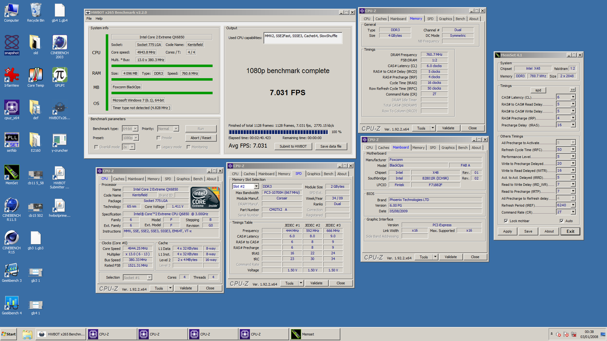Open the gb4 1.gb4 file icon
607x341 pixels.
pyautogui.click(x=59, y=13)
